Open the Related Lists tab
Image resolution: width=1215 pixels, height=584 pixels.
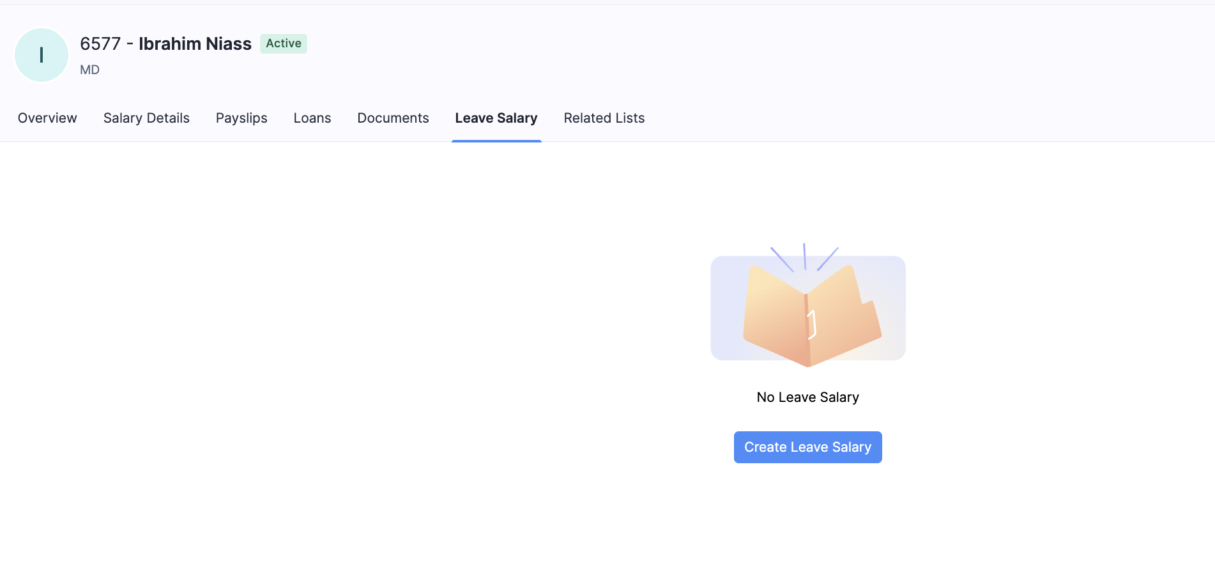604,118
